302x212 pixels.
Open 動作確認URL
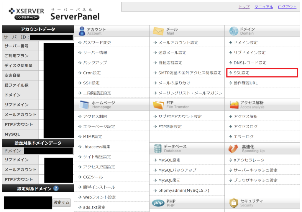pyautogui.click(x=246, y=83)
